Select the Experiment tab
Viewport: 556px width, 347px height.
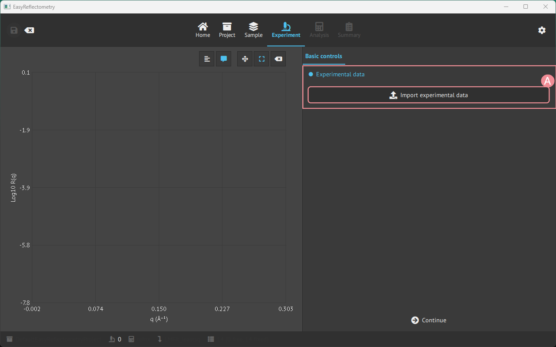[x=286, y=30]
